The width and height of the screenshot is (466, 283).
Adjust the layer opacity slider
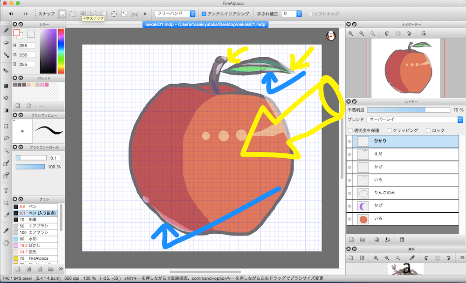408,110
